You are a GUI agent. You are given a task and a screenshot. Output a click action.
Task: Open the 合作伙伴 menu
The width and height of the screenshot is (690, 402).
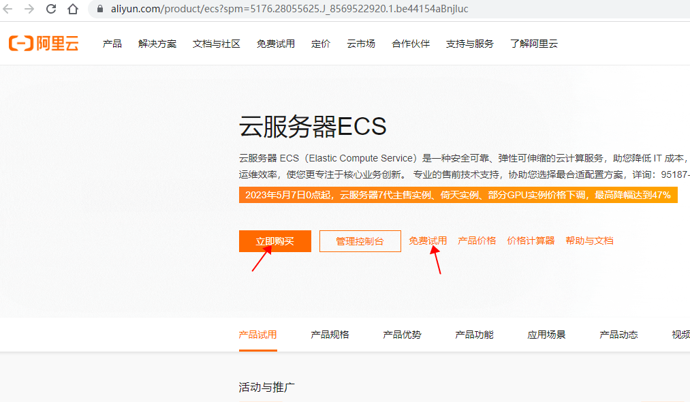point(411,44)
